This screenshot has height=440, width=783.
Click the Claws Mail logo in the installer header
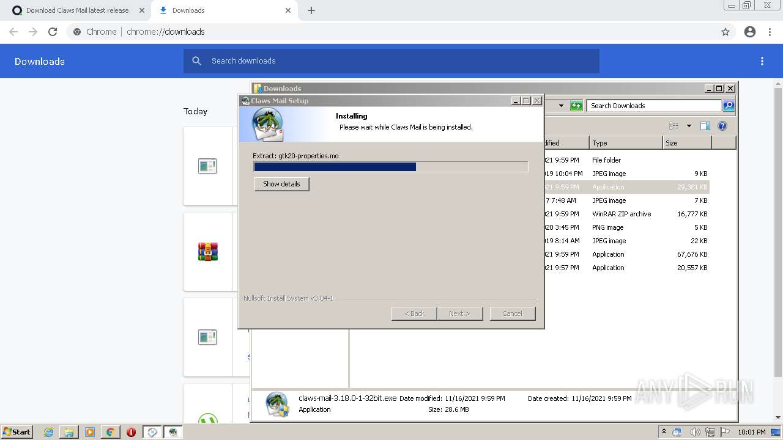point(267,125)
